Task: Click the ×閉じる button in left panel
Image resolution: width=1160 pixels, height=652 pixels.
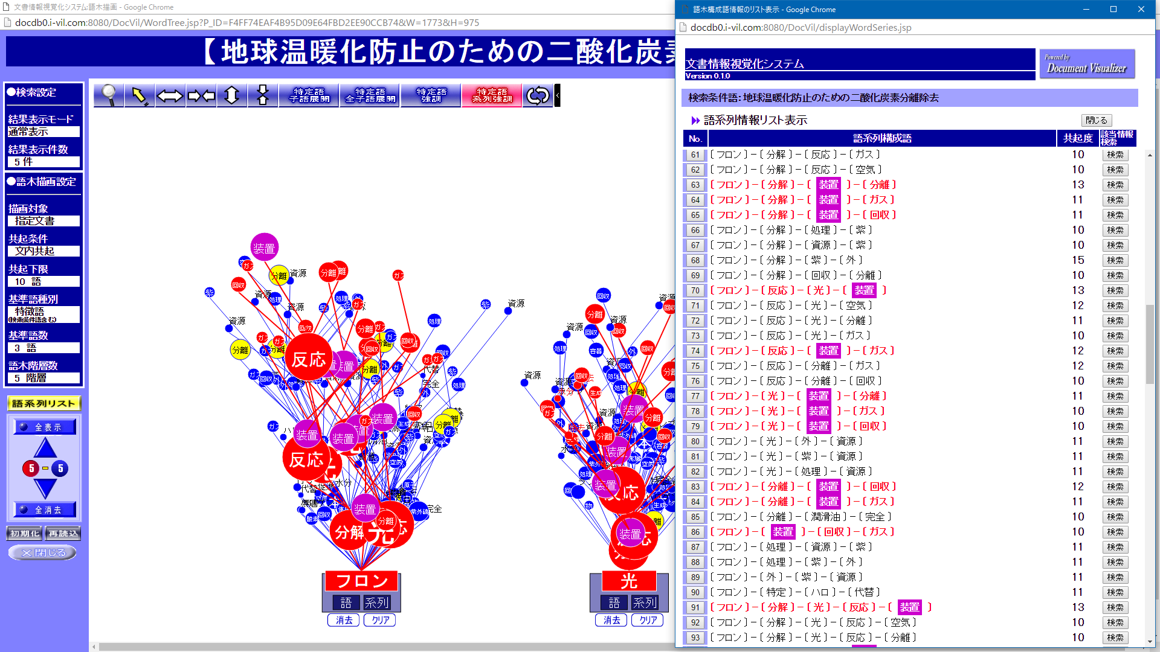Action: click(x=42, y=552)
